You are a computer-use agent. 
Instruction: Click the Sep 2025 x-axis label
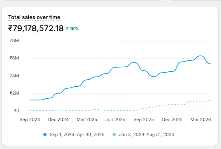click(x=144, y=119)
